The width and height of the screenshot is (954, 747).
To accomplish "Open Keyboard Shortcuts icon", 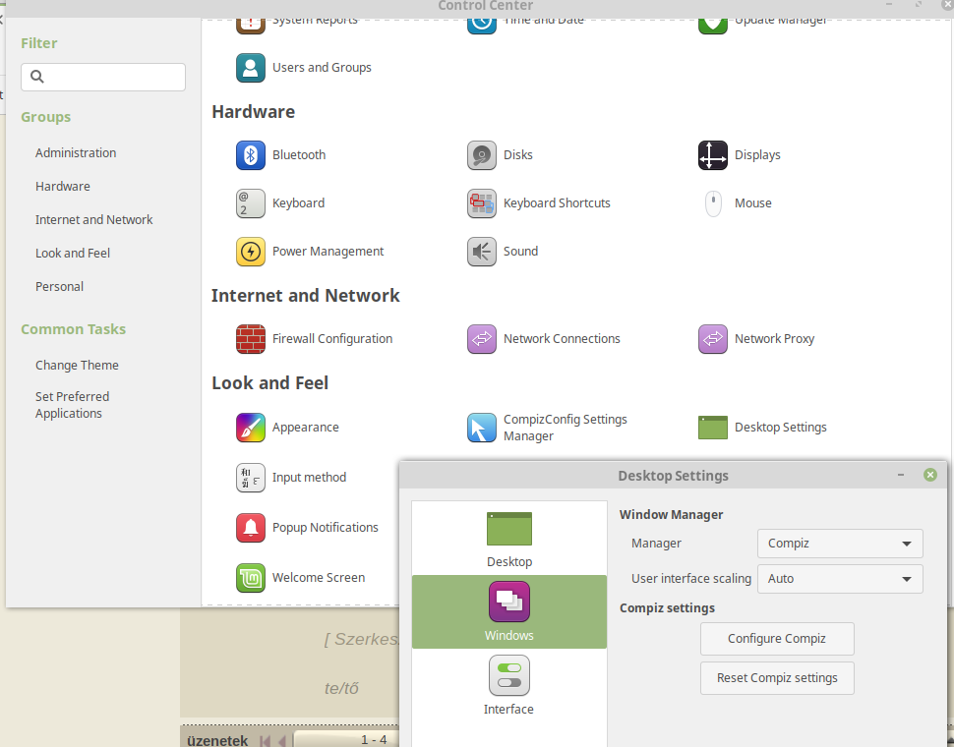I will coord(481,203).
